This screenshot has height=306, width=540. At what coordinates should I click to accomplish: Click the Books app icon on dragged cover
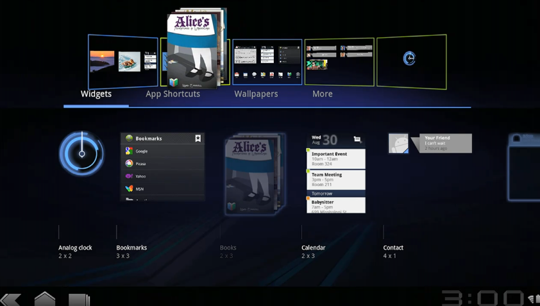(174, 82)
